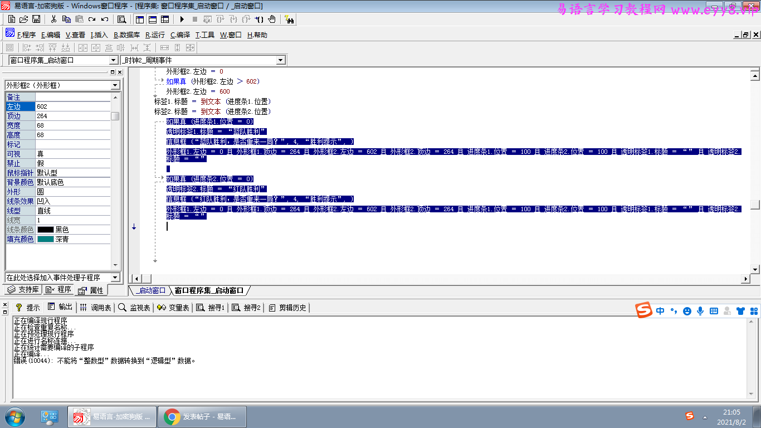Viewport: 761px width, 428px height.
Task: Click the 易语言 logo icon beside F.程序
Action: [10, 33]
